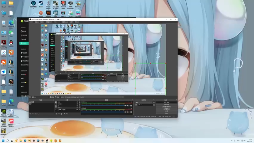This screenshot has height=143, width=254.
Task: Open scene transition properties gear icon
Action: [x=154, y=102]
